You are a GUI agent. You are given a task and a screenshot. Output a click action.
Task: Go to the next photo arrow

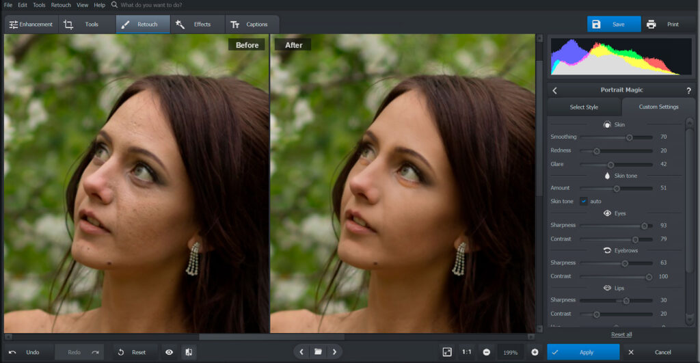coord(334,352)
